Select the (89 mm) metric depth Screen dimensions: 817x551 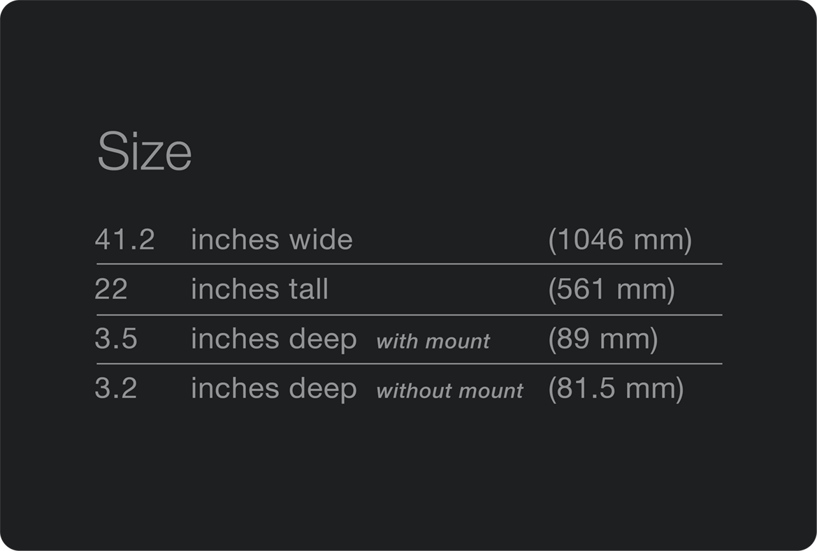(603, 339)
